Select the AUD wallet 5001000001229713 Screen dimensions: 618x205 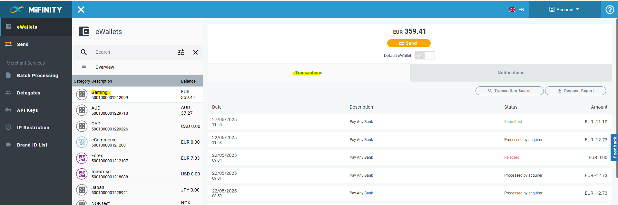[x=137, y=110]
